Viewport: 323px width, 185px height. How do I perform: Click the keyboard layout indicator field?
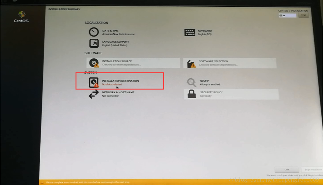(287, 16)
